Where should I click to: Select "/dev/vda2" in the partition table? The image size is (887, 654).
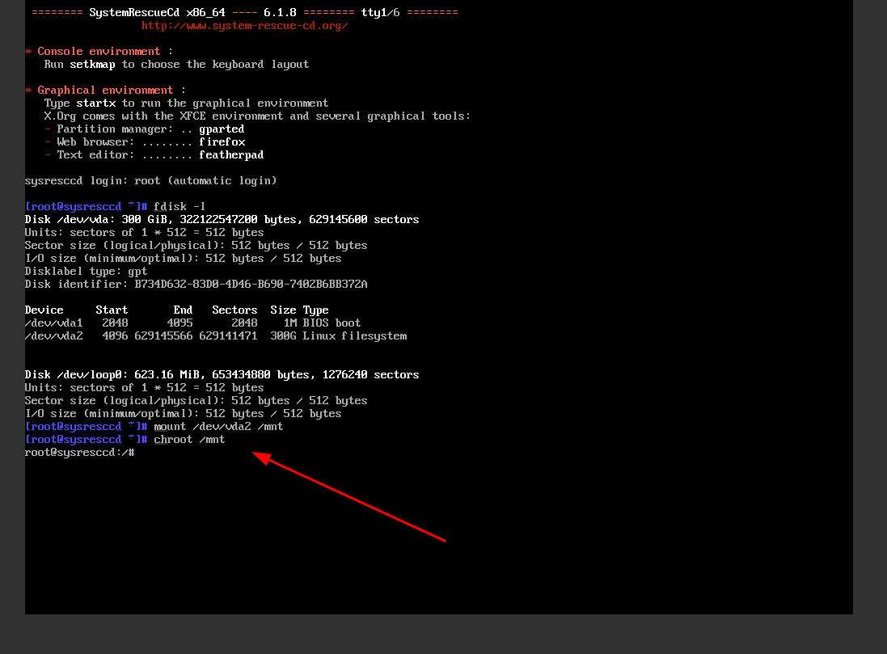point(53,336)
